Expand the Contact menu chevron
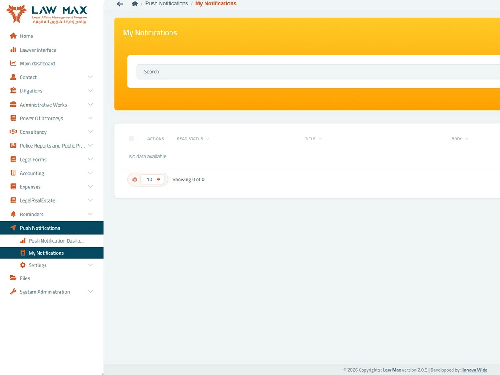 [x=90, y=77]
